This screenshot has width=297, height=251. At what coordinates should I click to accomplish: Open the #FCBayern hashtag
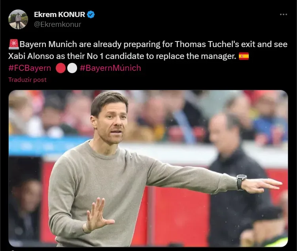point(30,68)
